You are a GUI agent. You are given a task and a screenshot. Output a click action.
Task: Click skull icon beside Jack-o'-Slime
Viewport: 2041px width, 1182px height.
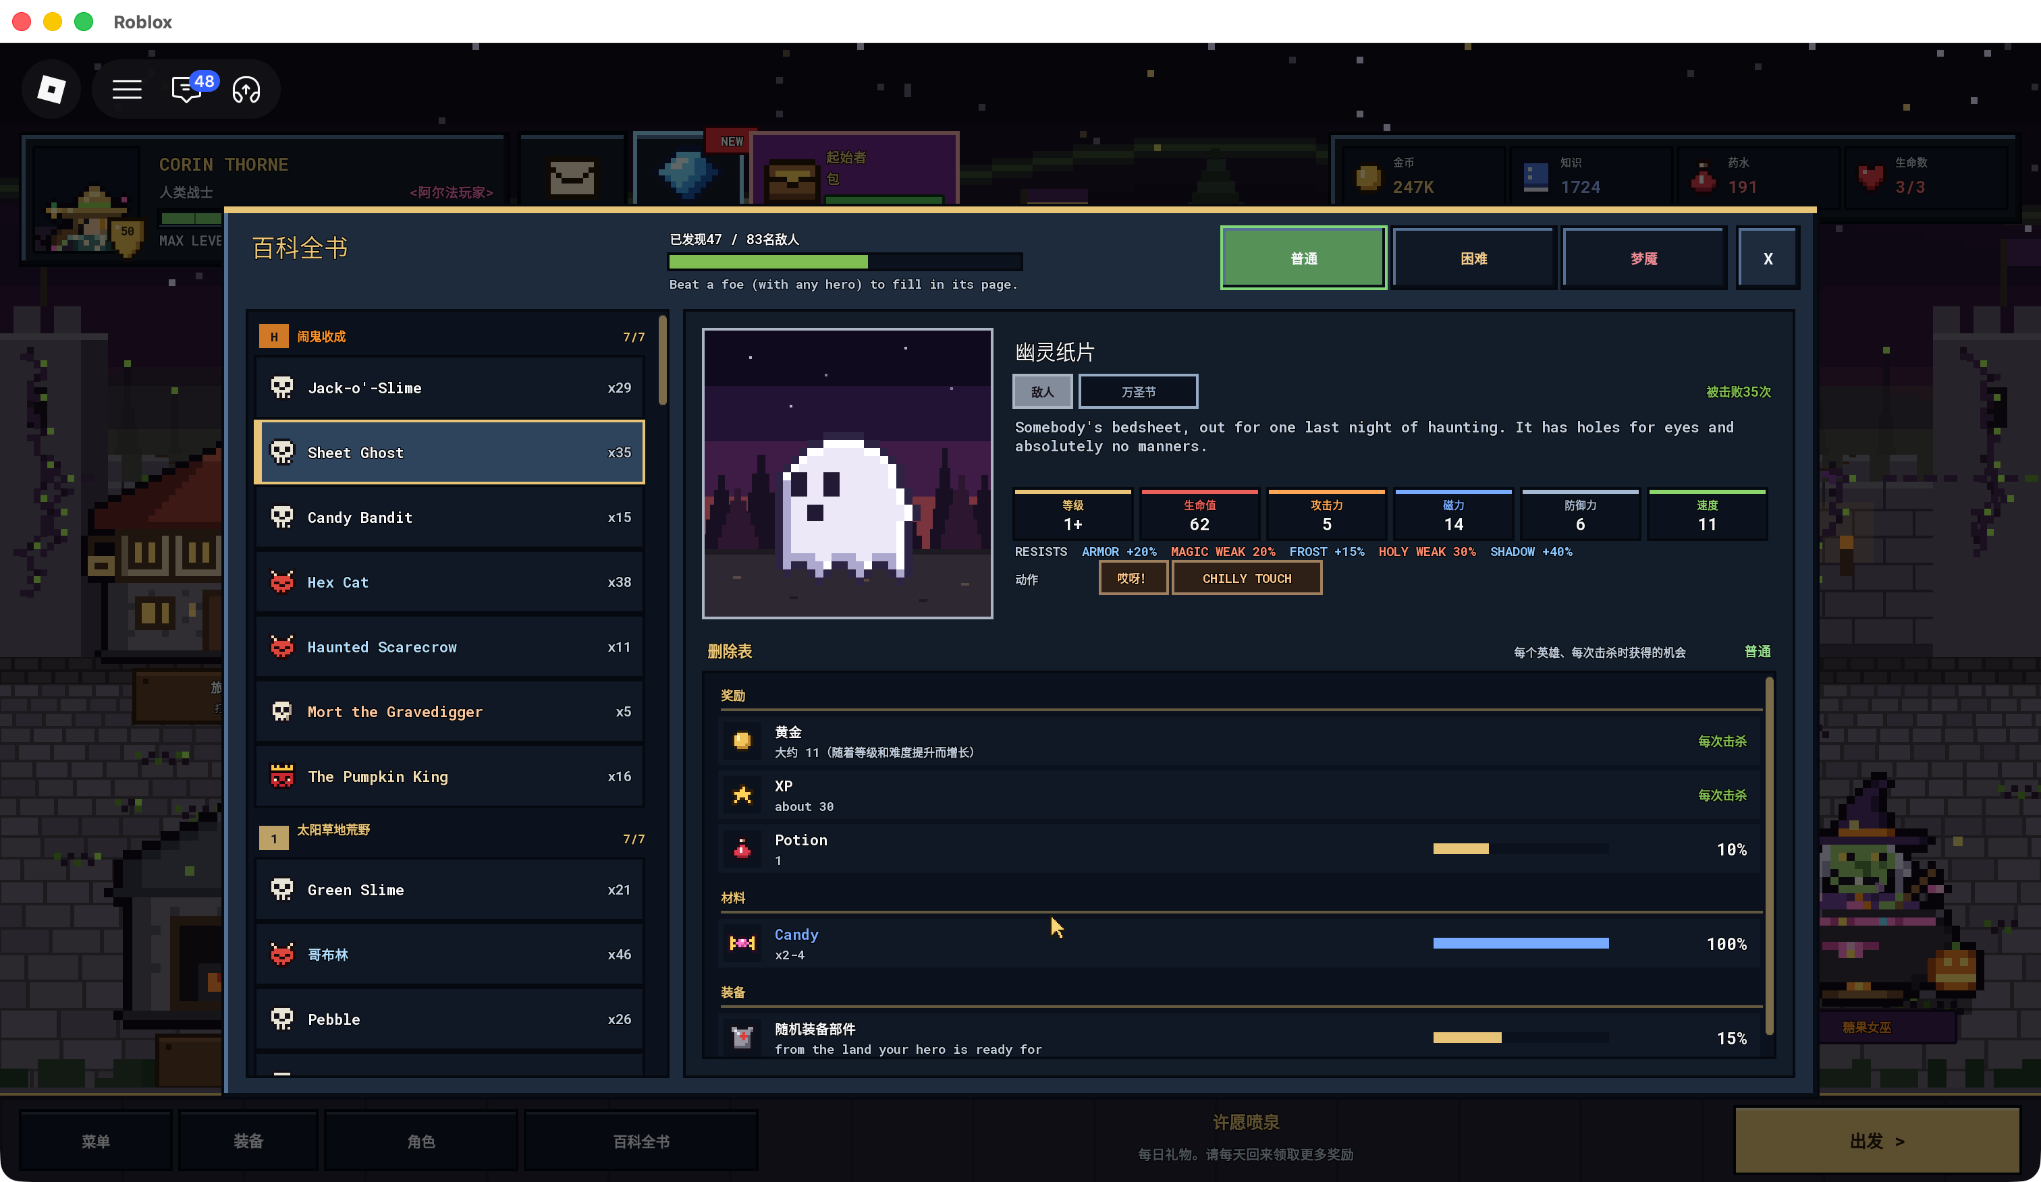(x=282, y=387)
